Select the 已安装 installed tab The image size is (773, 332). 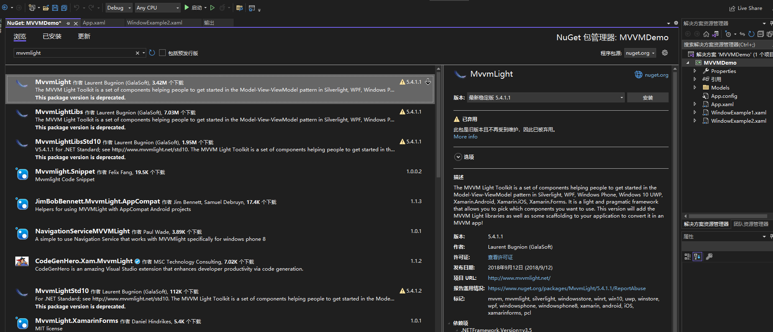[52, 36]
